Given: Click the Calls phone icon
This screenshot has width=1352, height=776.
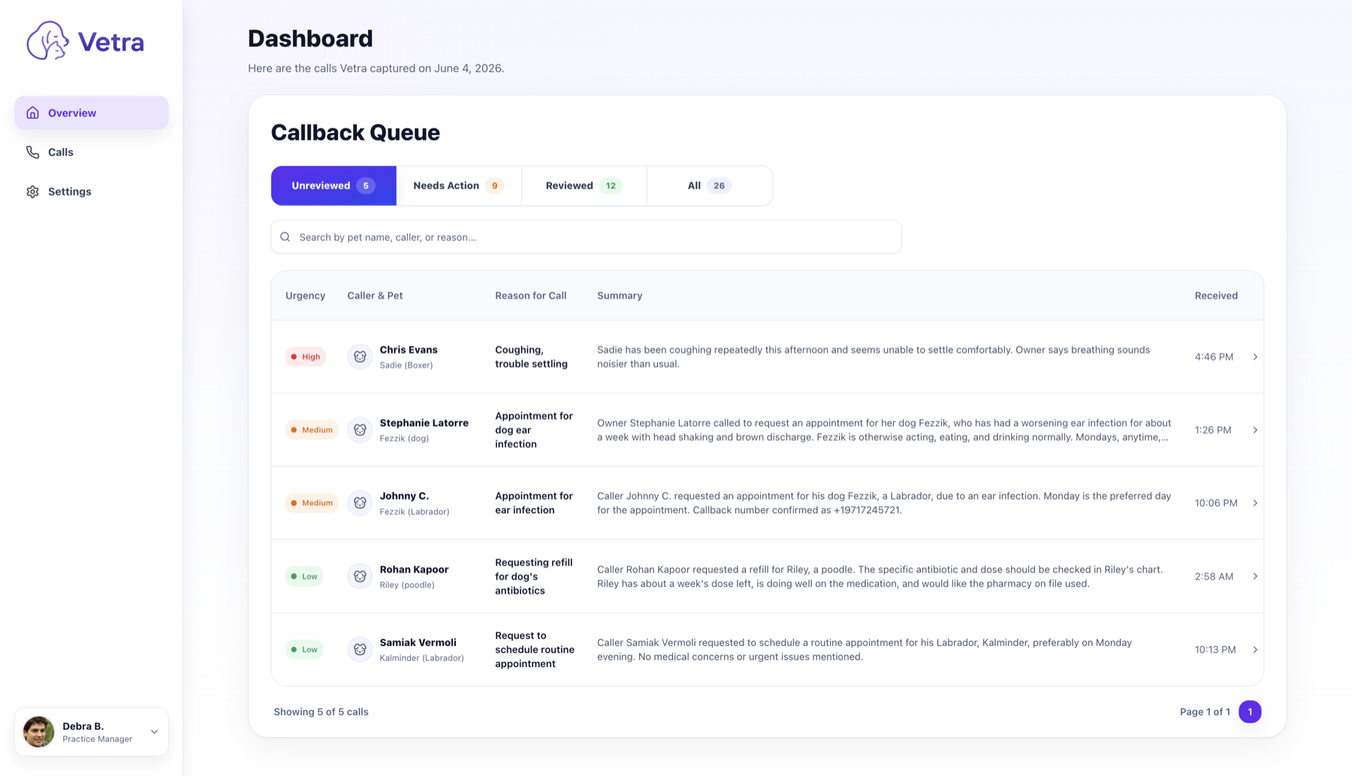Looking at the screenshot, I should (32, 152).
